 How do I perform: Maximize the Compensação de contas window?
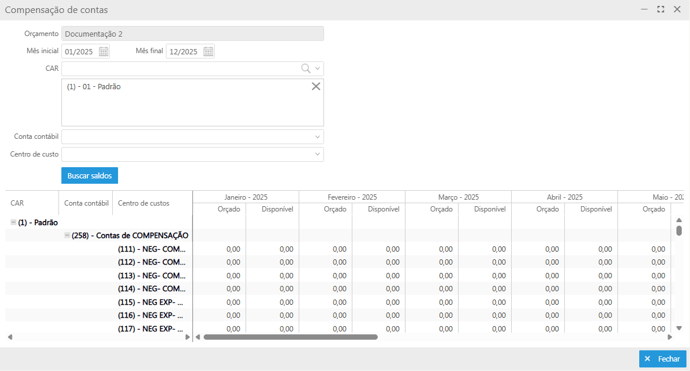tap(660, 9)
